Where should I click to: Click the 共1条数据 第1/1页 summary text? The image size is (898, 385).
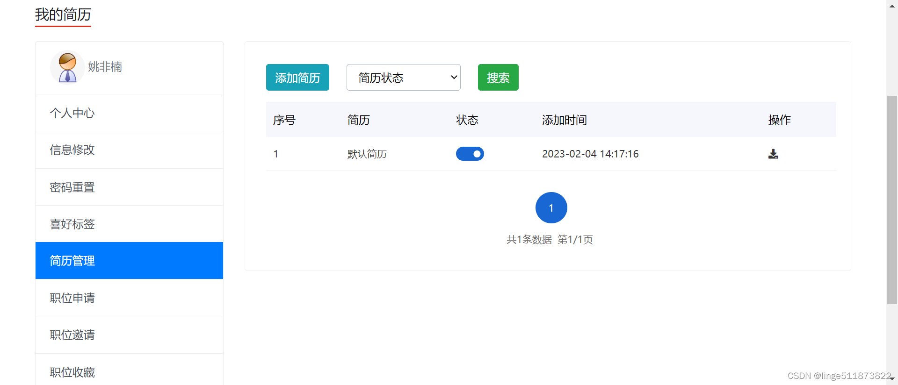point(550,240)
